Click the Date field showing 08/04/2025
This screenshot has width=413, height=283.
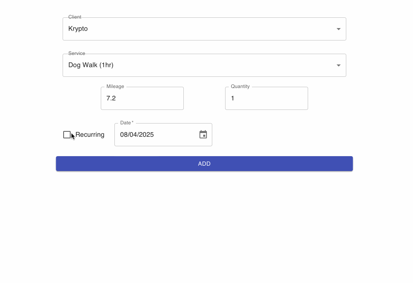pos(163,135)
